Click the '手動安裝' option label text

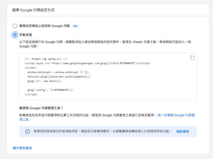(26, 35)
